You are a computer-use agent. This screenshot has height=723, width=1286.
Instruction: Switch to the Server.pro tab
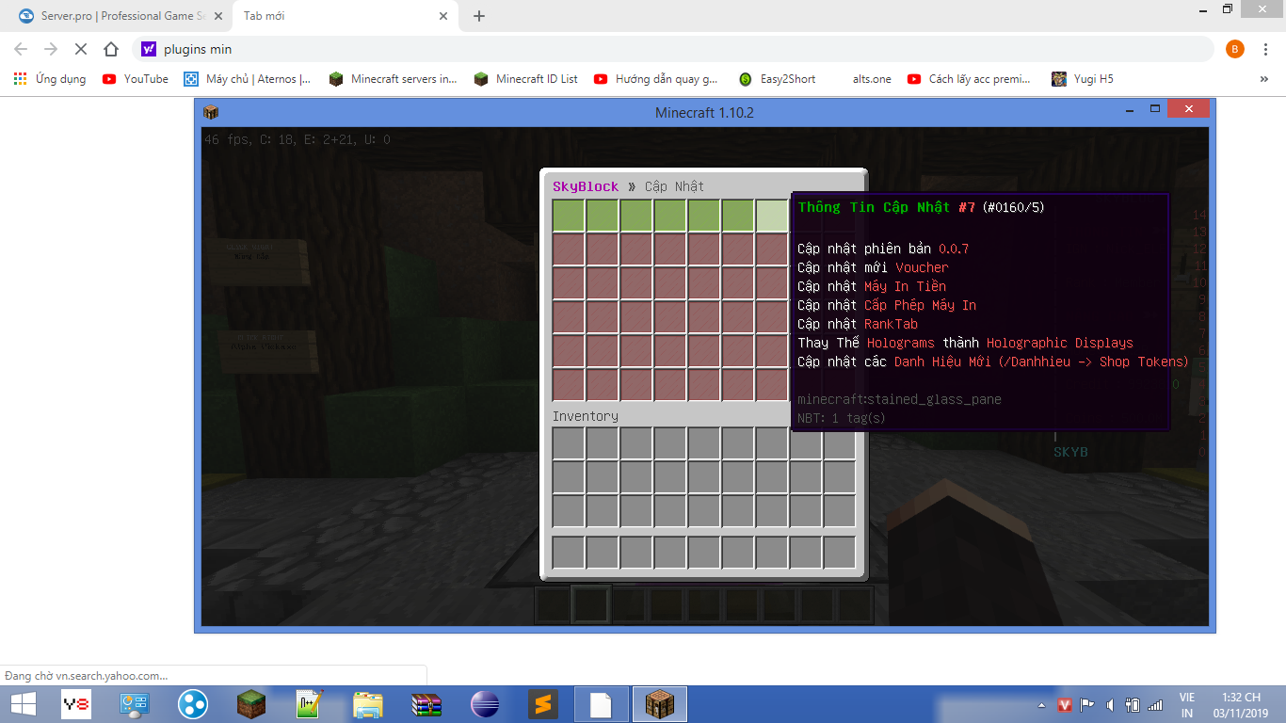pyautogui.click(x=120, y=16)
